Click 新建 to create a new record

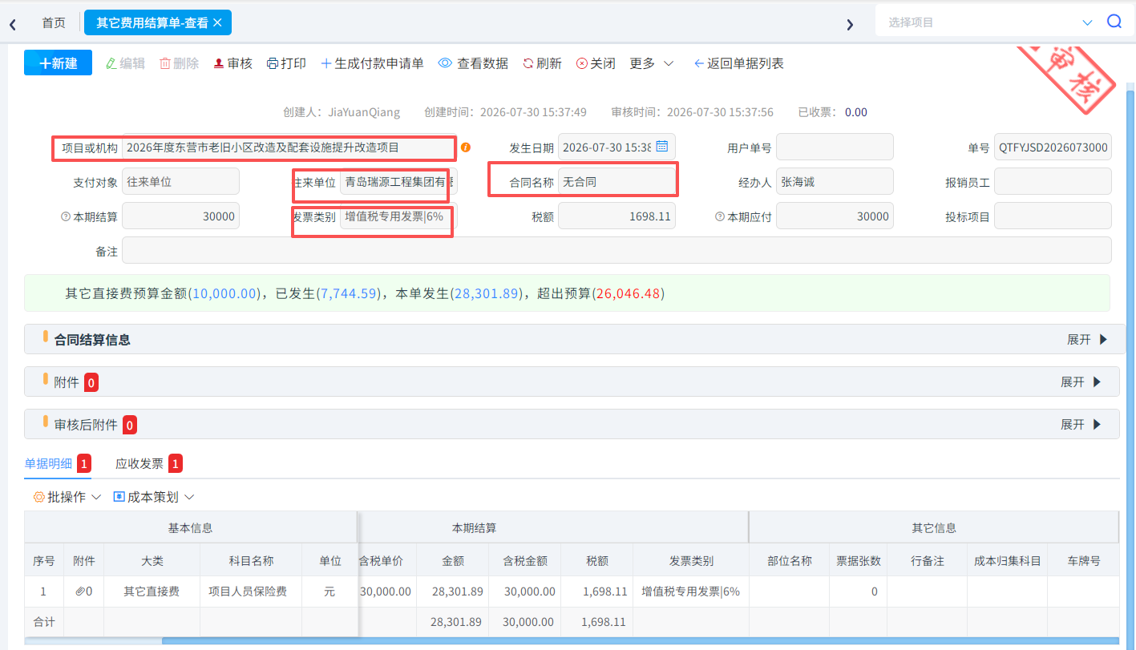(59, 63)
